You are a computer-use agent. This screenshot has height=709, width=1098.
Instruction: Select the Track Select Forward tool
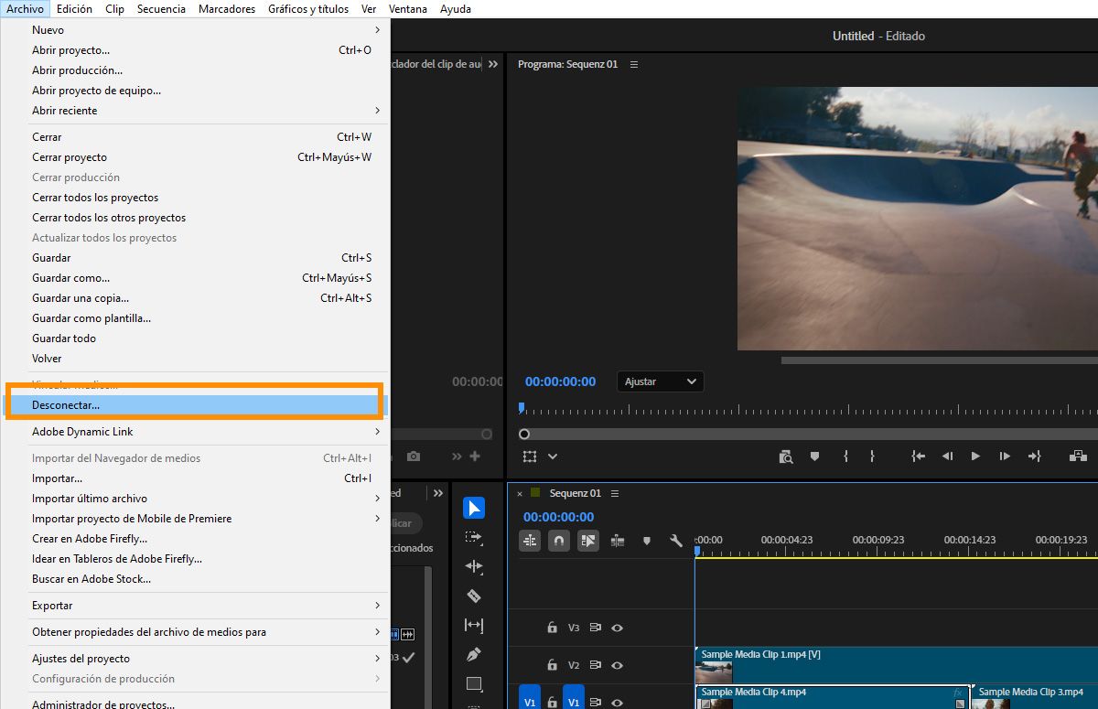click(474, 537)
